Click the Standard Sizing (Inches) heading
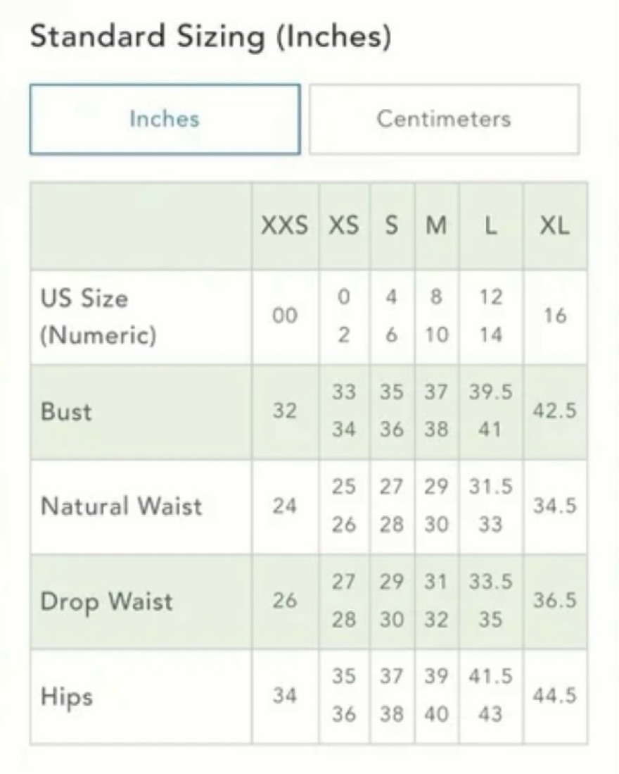The width and height of the screenshot is (619, 774). (x=211, y=37)
